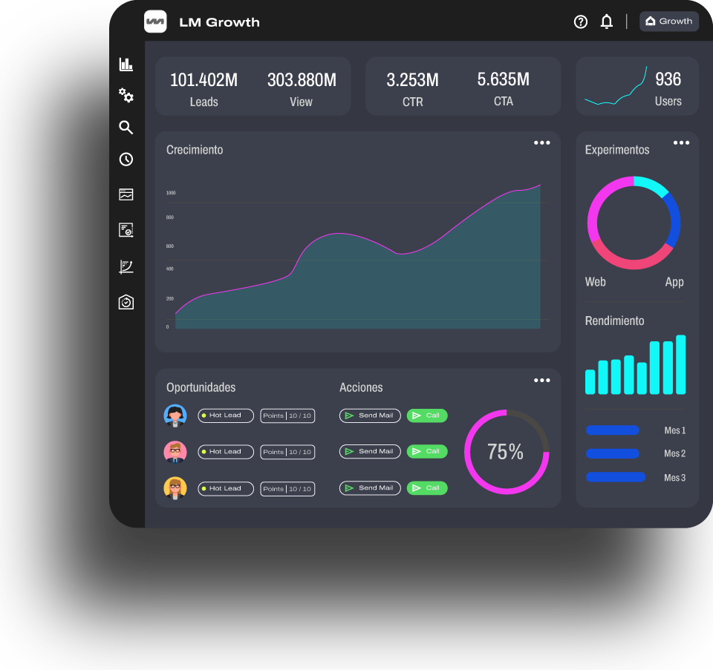713x670 pixels.
Task: Click the 936 Users stat
Action: (x=668, y=88)
